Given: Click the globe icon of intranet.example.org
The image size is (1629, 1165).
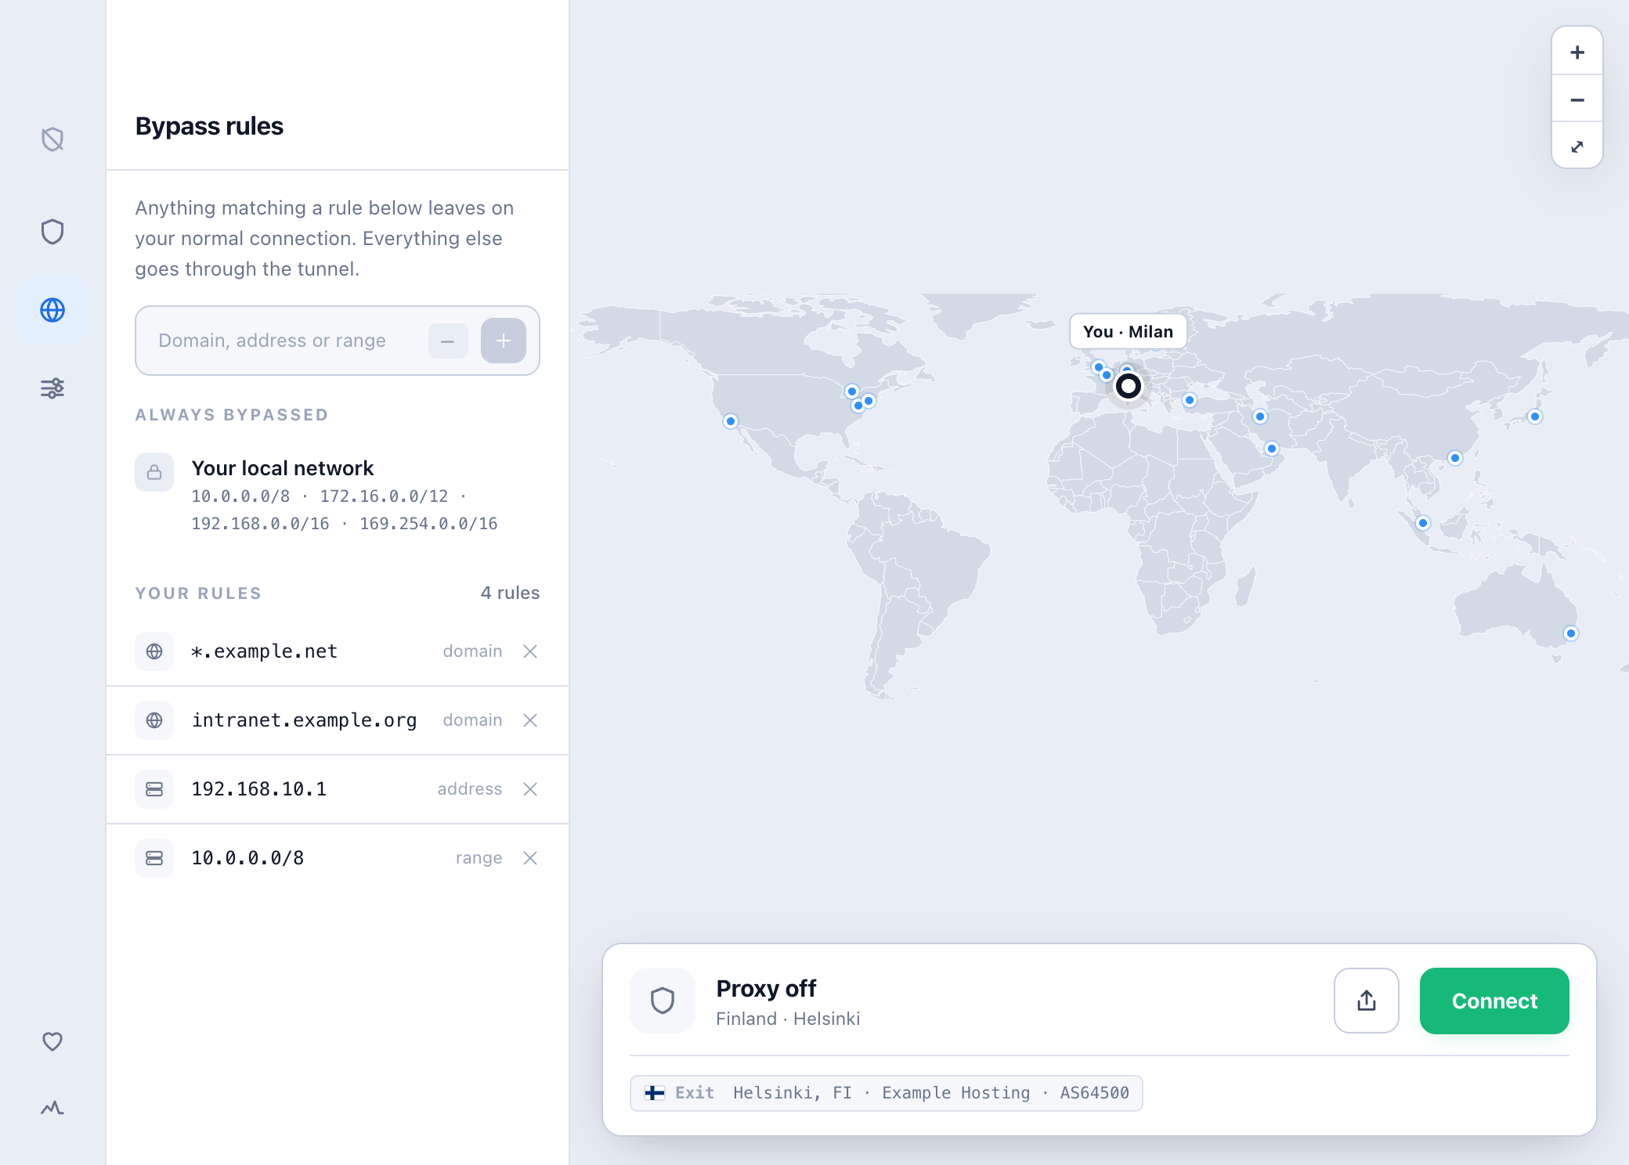Looking at the screenshot, I should pyautogui.click(x=154, y=720).
